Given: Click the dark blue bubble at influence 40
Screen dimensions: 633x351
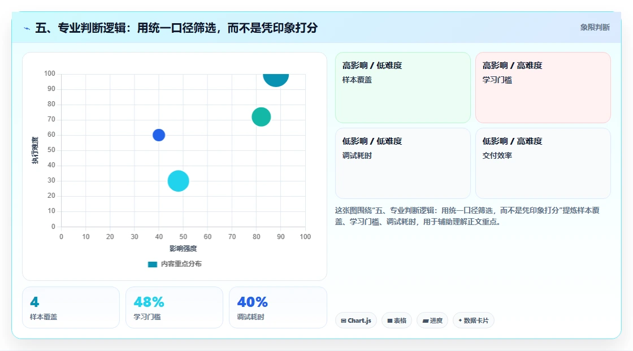Looking at the screenshot, I should [x=159, y=135].
